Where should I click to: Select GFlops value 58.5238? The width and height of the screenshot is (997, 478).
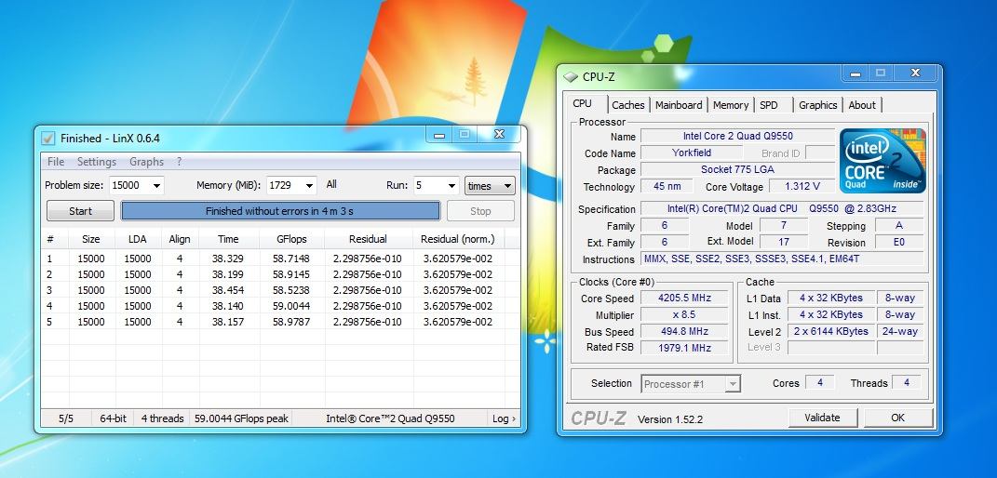[290, 290]
